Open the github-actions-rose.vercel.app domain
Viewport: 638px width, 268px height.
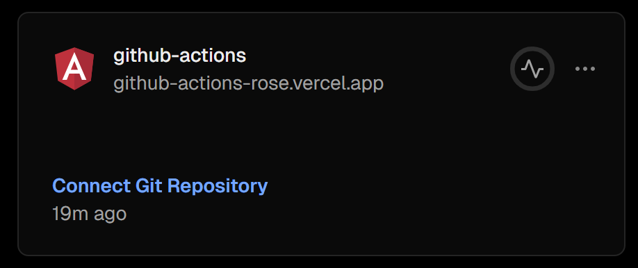point(249,84)
